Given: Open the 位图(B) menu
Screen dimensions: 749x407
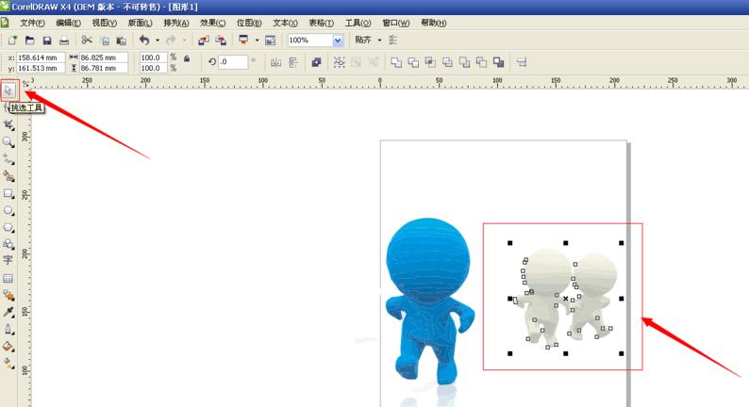Looking at the screenshot, I should pyautogui.click(x=249, y=23).
